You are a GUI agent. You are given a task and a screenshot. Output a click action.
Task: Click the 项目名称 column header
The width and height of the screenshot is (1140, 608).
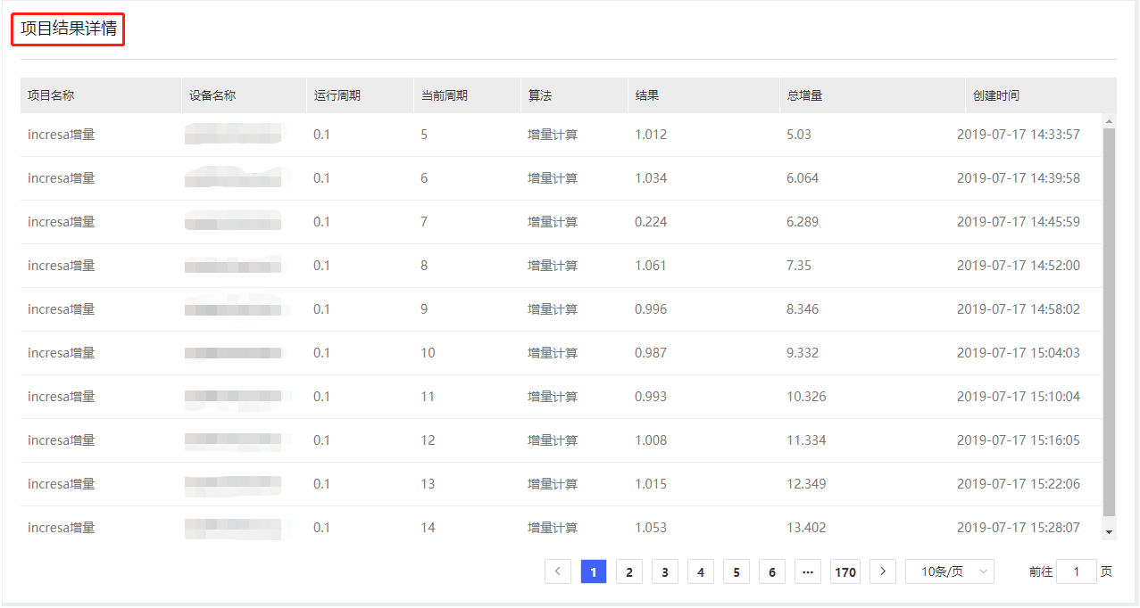pos(51,95)
